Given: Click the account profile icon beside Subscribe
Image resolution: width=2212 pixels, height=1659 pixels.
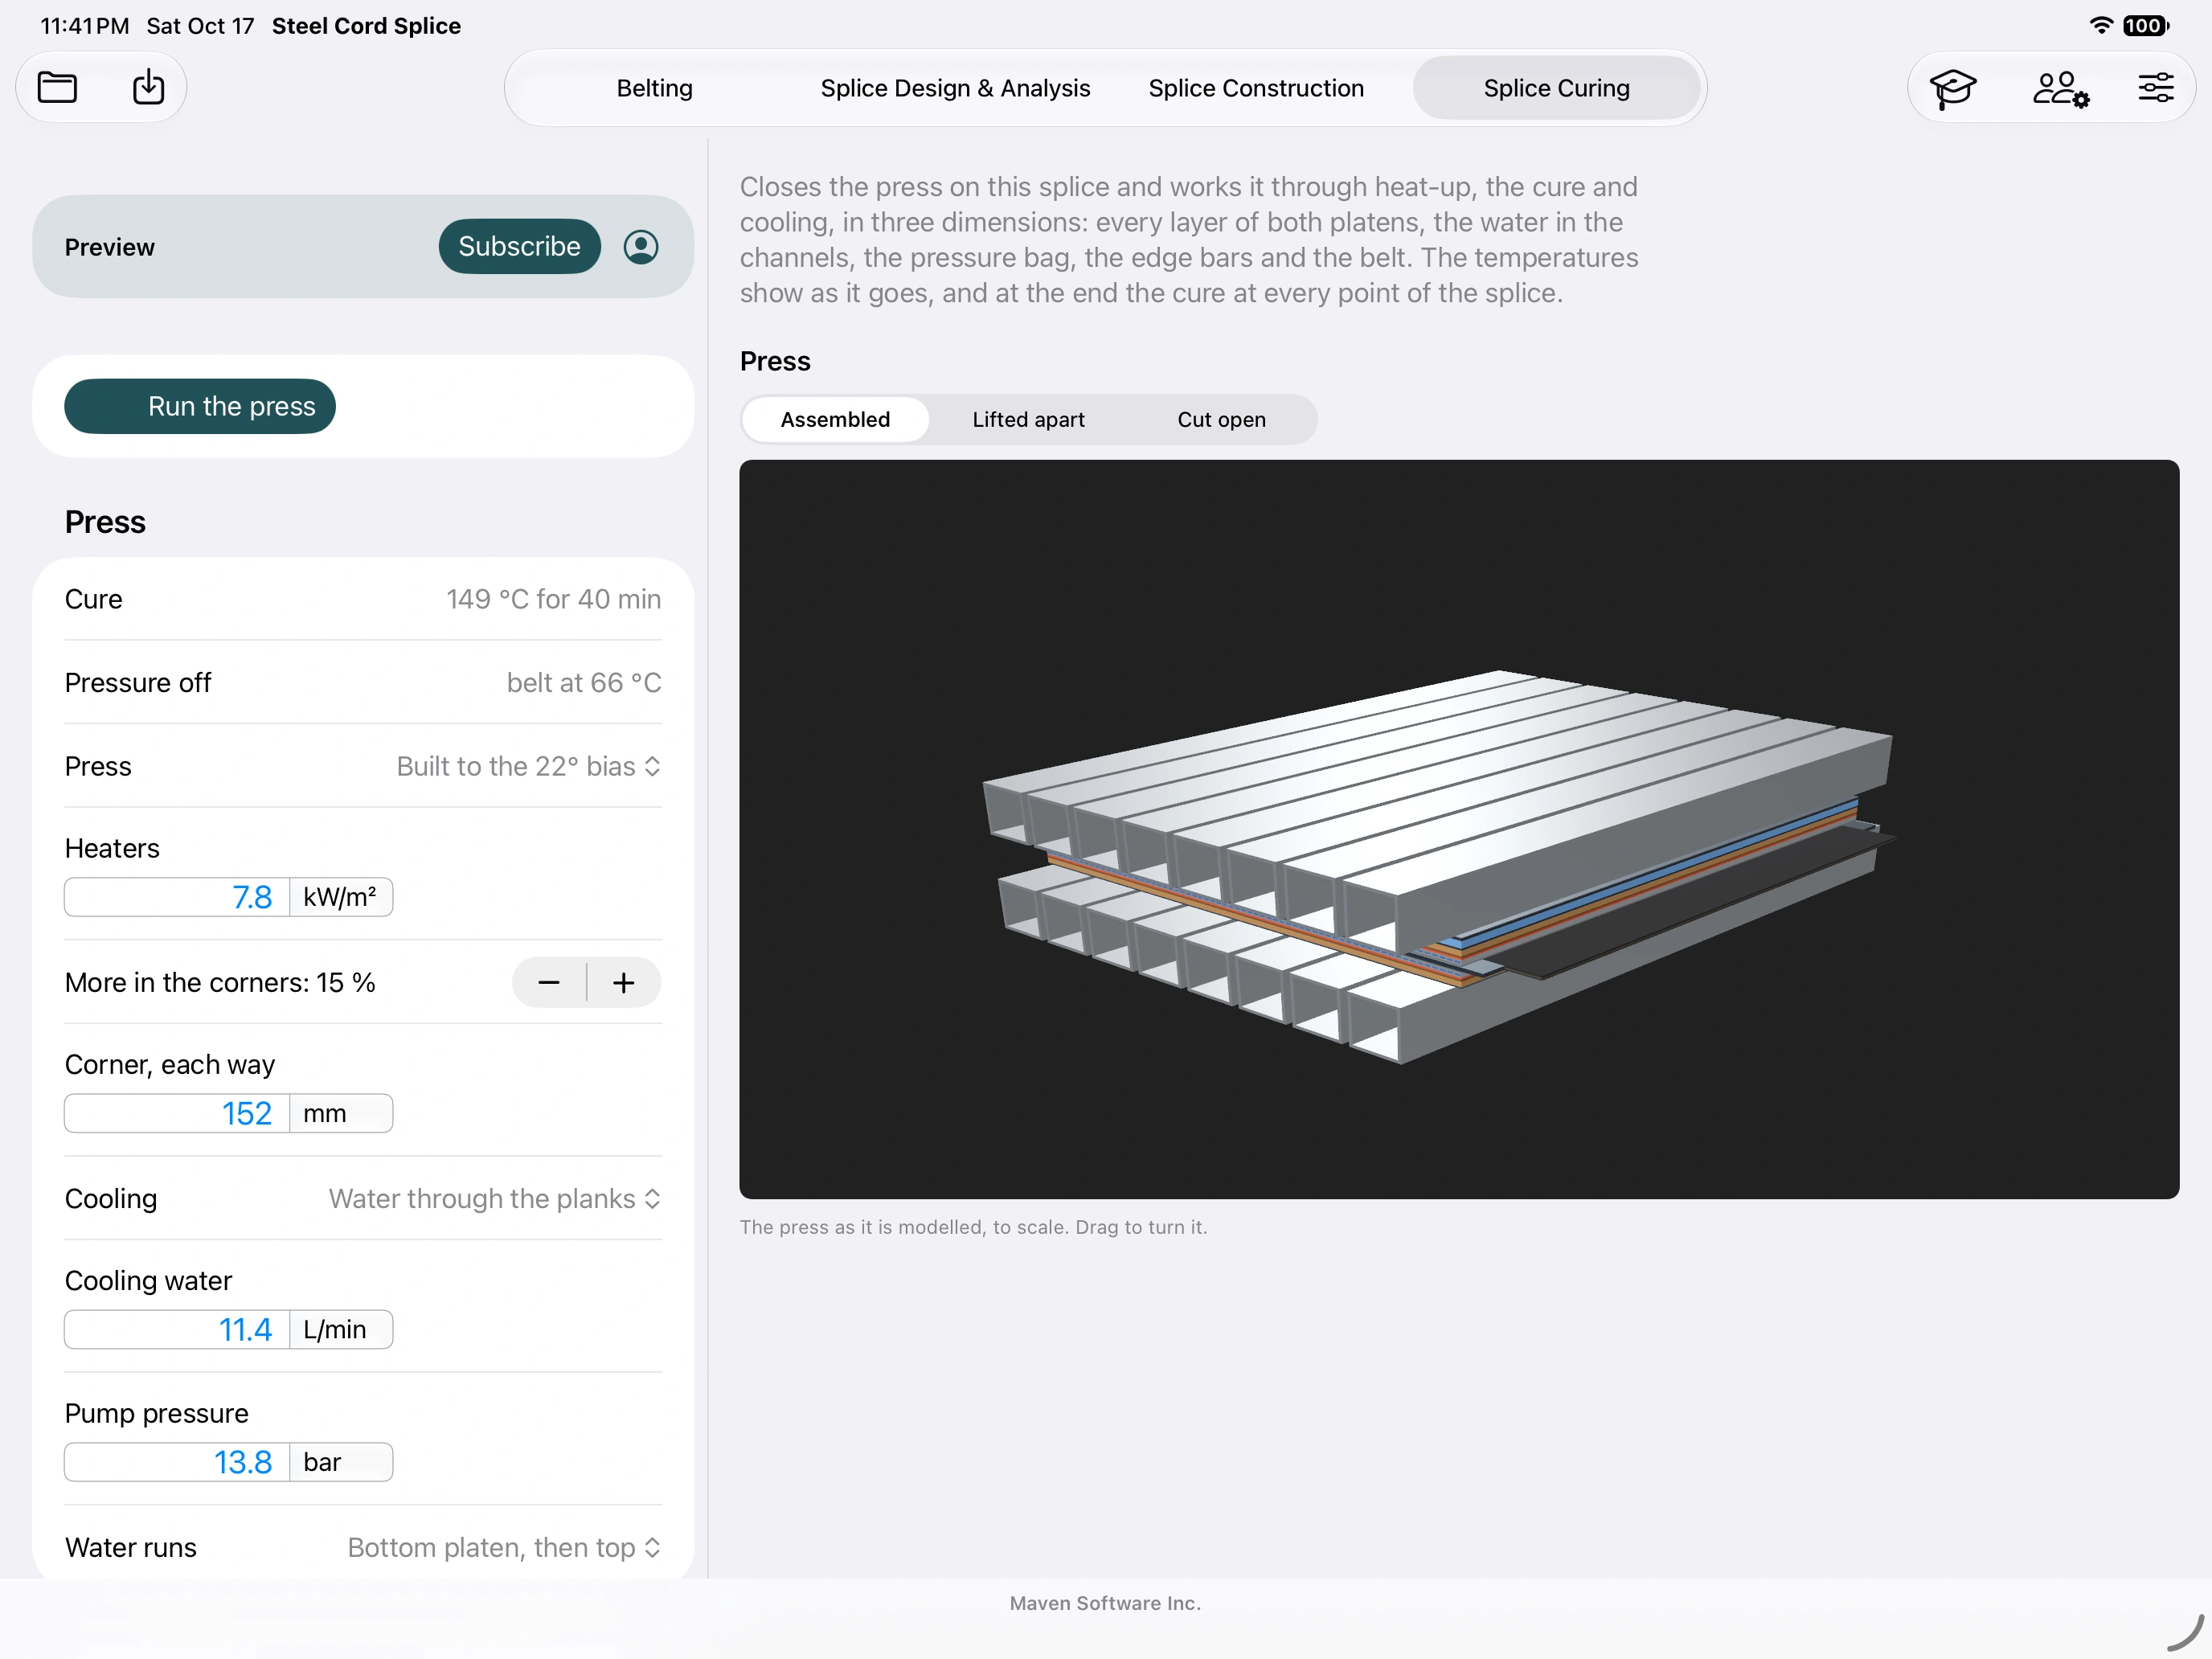Looking at the screenshot, I should [641, 247].
